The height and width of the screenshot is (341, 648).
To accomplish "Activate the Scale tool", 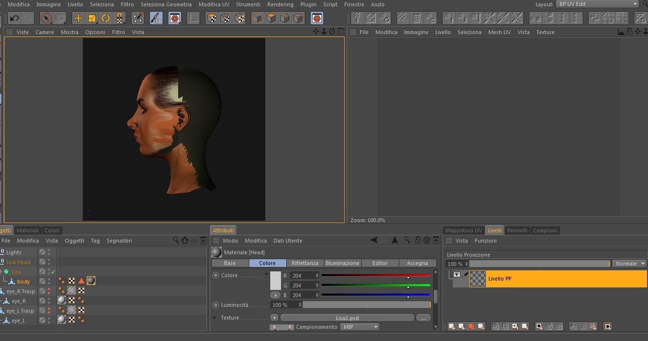I will [92, 19].
